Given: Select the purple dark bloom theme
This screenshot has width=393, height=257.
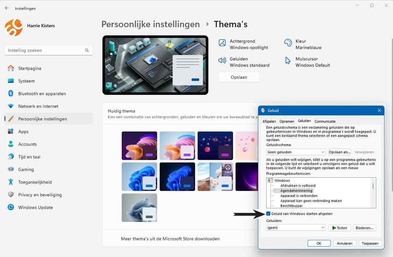Looking at the screenshot, I should tap(139, 146).
